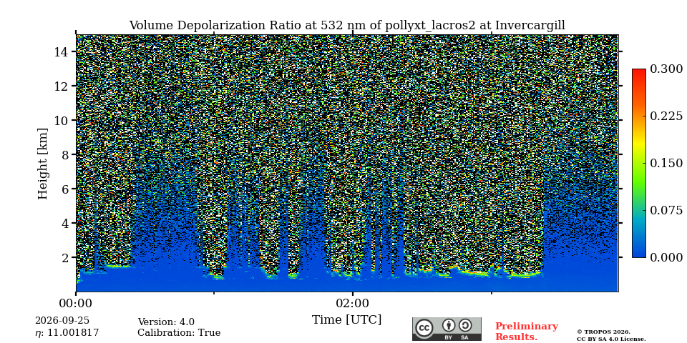Click the height tick label 12
The height and width of the screenshot is (343, 687).
(61, 86)
